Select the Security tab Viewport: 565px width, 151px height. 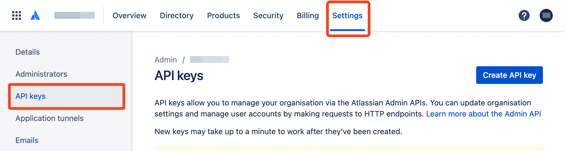(268, 15)
